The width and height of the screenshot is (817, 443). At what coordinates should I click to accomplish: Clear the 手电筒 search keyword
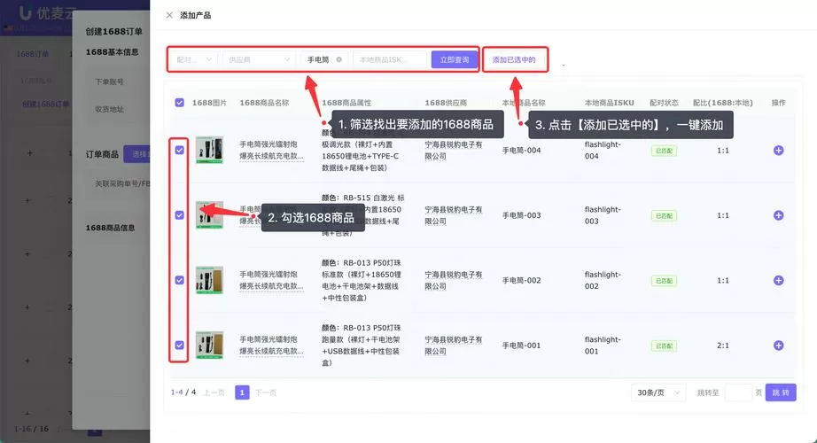[338, 59]
